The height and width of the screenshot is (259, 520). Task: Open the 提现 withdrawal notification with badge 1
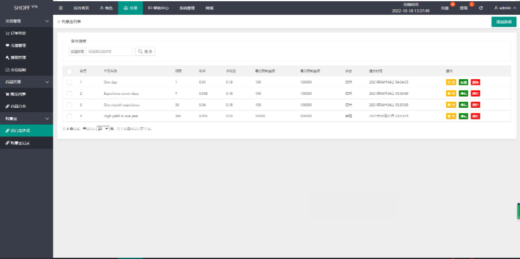465,7
